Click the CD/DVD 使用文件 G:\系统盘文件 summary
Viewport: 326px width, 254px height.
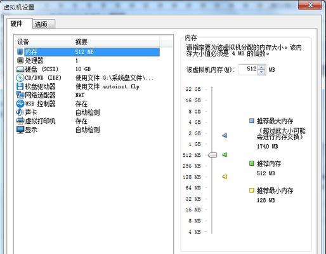click(x=114, y=78)
